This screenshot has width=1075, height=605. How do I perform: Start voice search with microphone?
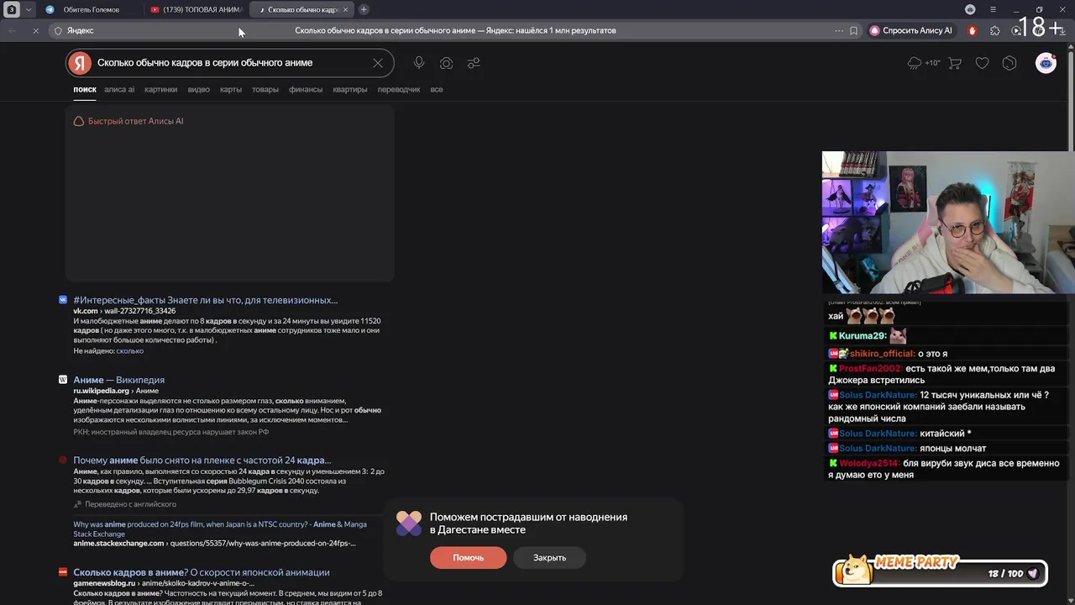click(x=419, y=63)
